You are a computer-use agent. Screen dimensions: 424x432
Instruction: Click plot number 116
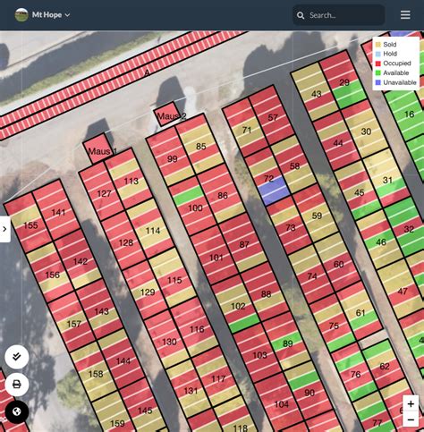tap(197, 329)
